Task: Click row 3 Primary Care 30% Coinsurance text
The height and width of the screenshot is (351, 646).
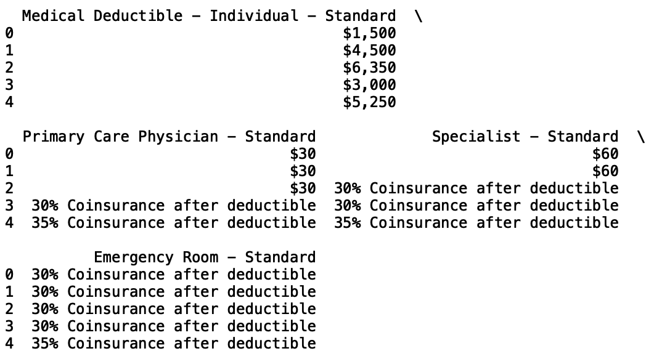Action: [x=174, y=206]
